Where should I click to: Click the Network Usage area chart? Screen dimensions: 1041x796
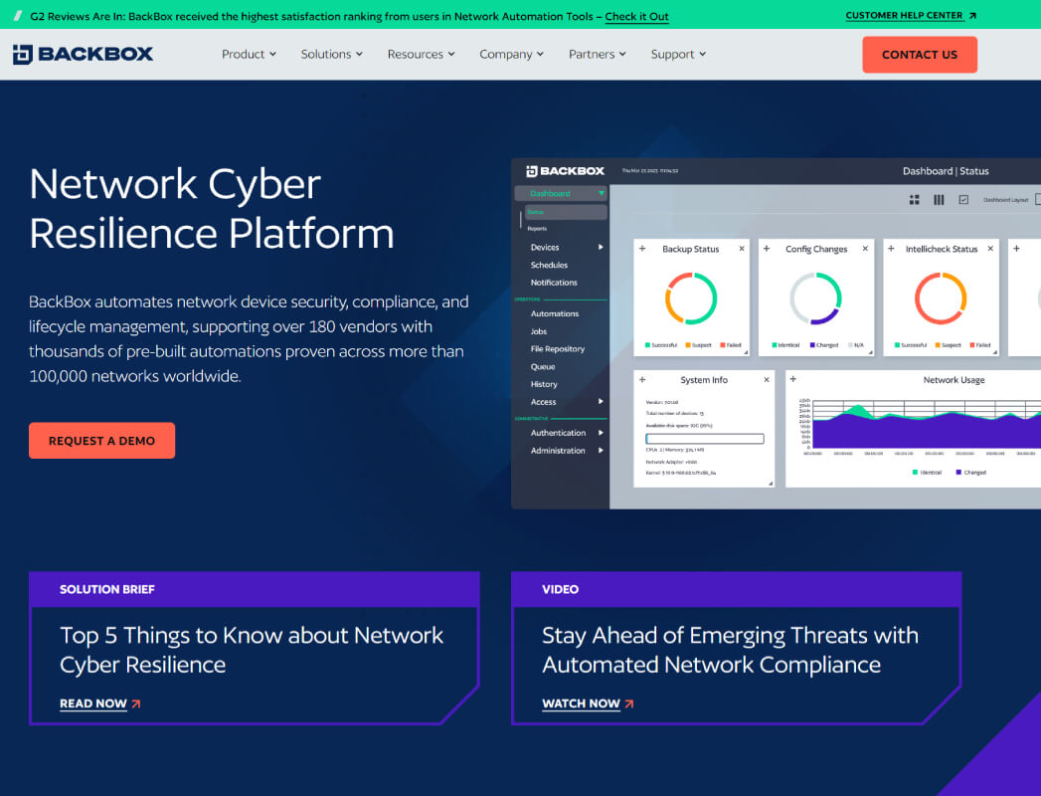click(926, 424)
